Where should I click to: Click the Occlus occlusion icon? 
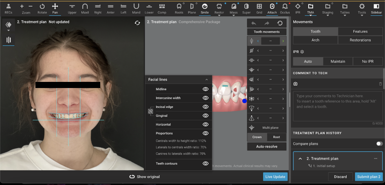[x=285, y=7]
